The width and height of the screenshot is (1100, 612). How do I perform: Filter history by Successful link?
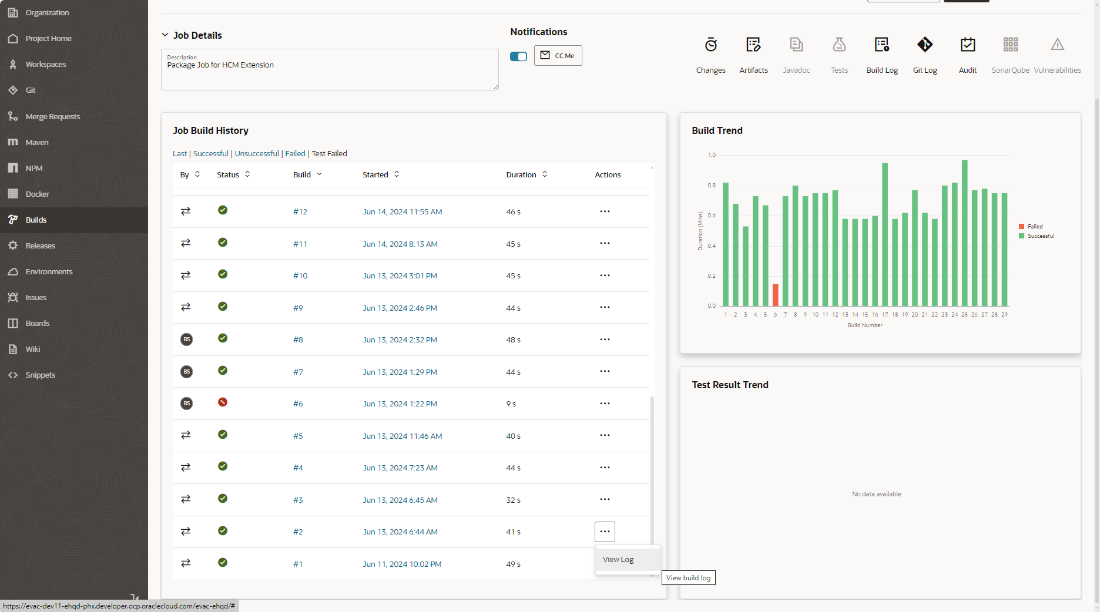[x=210, y=154]
